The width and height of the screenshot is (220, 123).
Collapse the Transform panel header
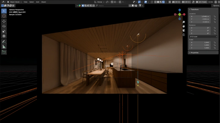point(196,9)
